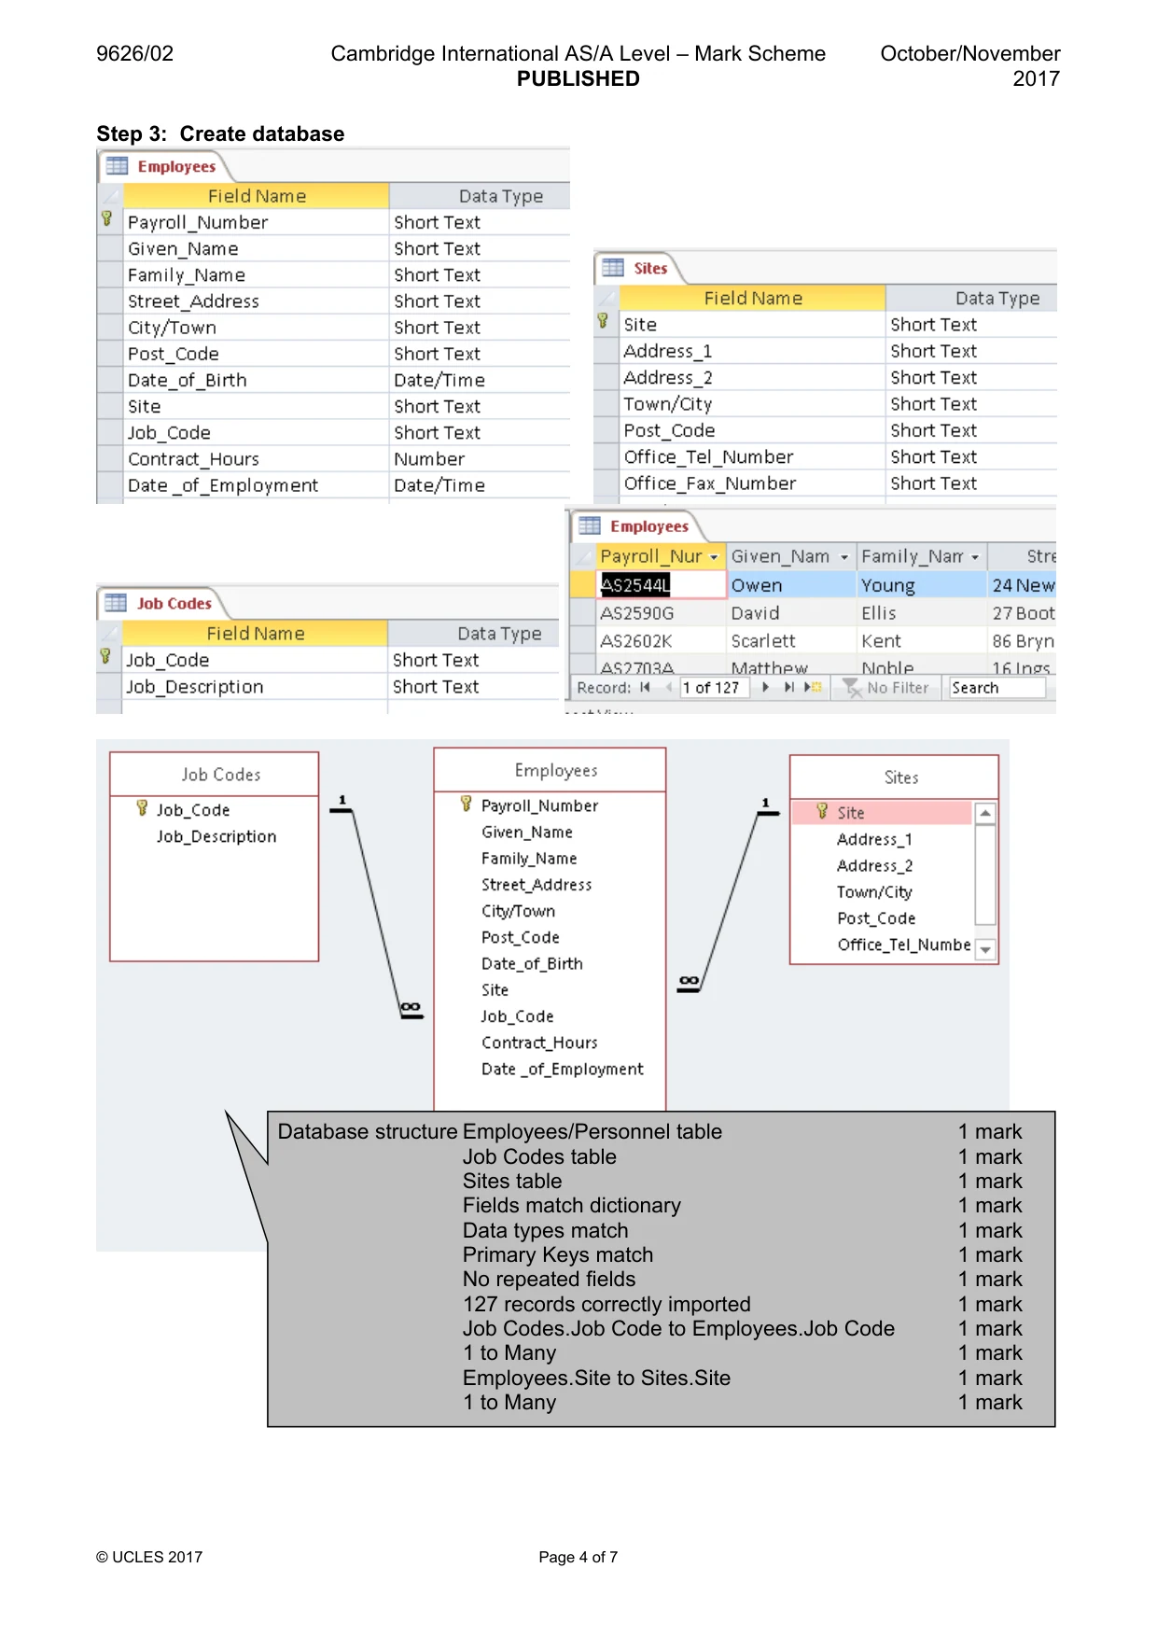Select the AS2544L payroll number cell
The image size is (1157, 1638).
[662, 585]
